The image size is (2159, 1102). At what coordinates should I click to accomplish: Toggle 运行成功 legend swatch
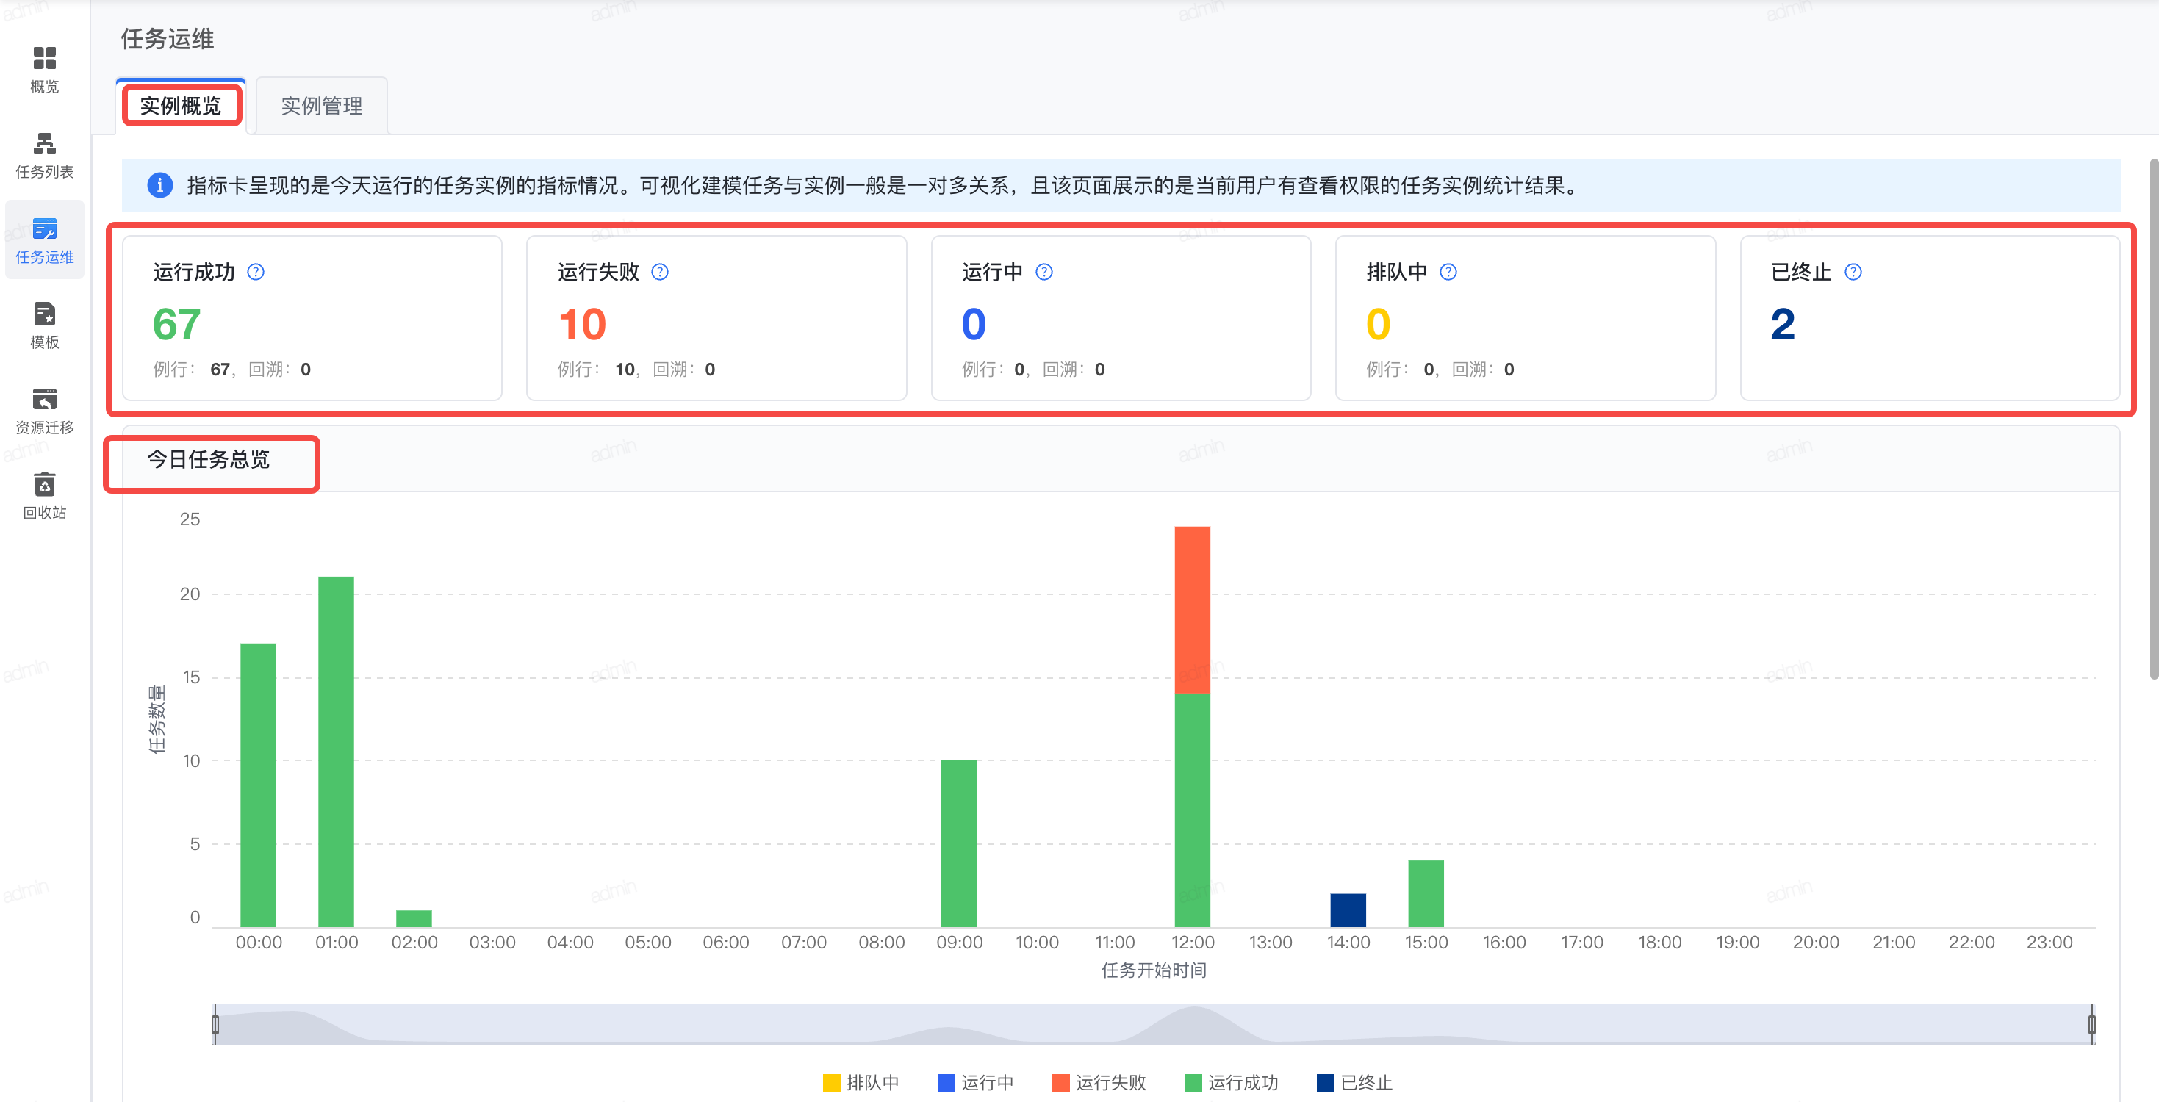1193,1083
